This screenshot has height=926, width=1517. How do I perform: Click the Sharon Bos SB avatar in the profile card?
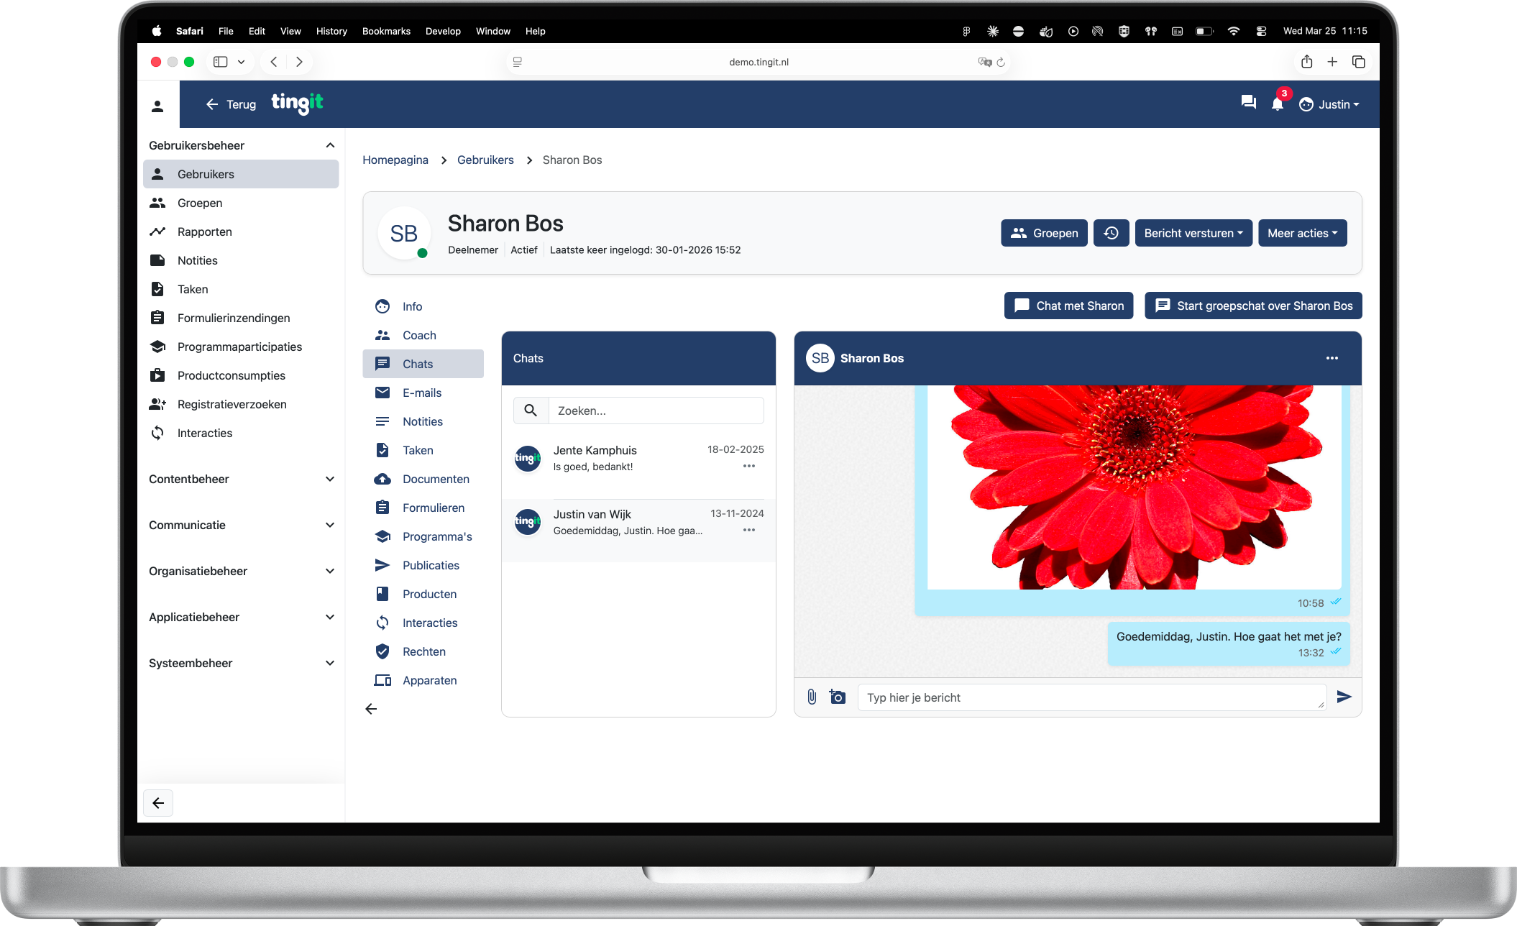pyautogui.click(x=403, y=233)
